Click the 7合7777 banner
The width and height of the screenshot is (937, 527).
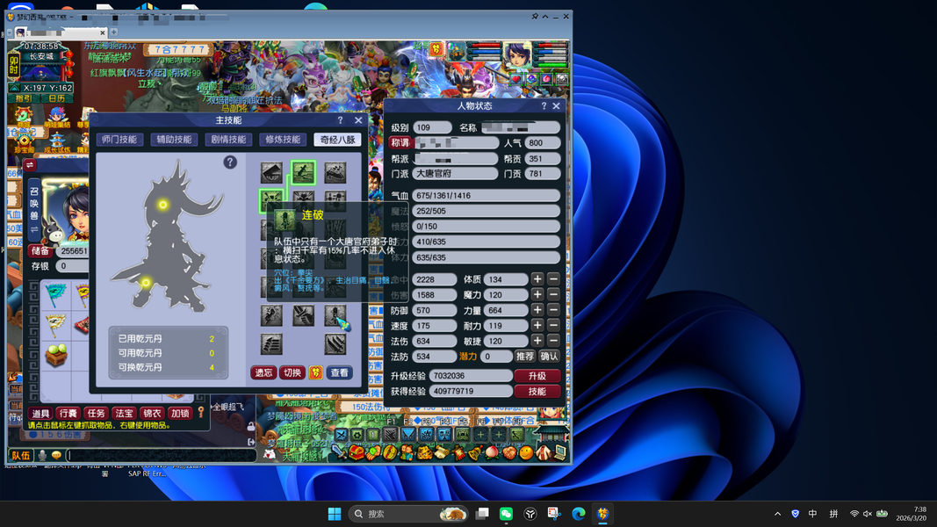point(178,49)
